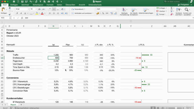
Task: Toggle bold formatting (F)
Action: [17, 13]
